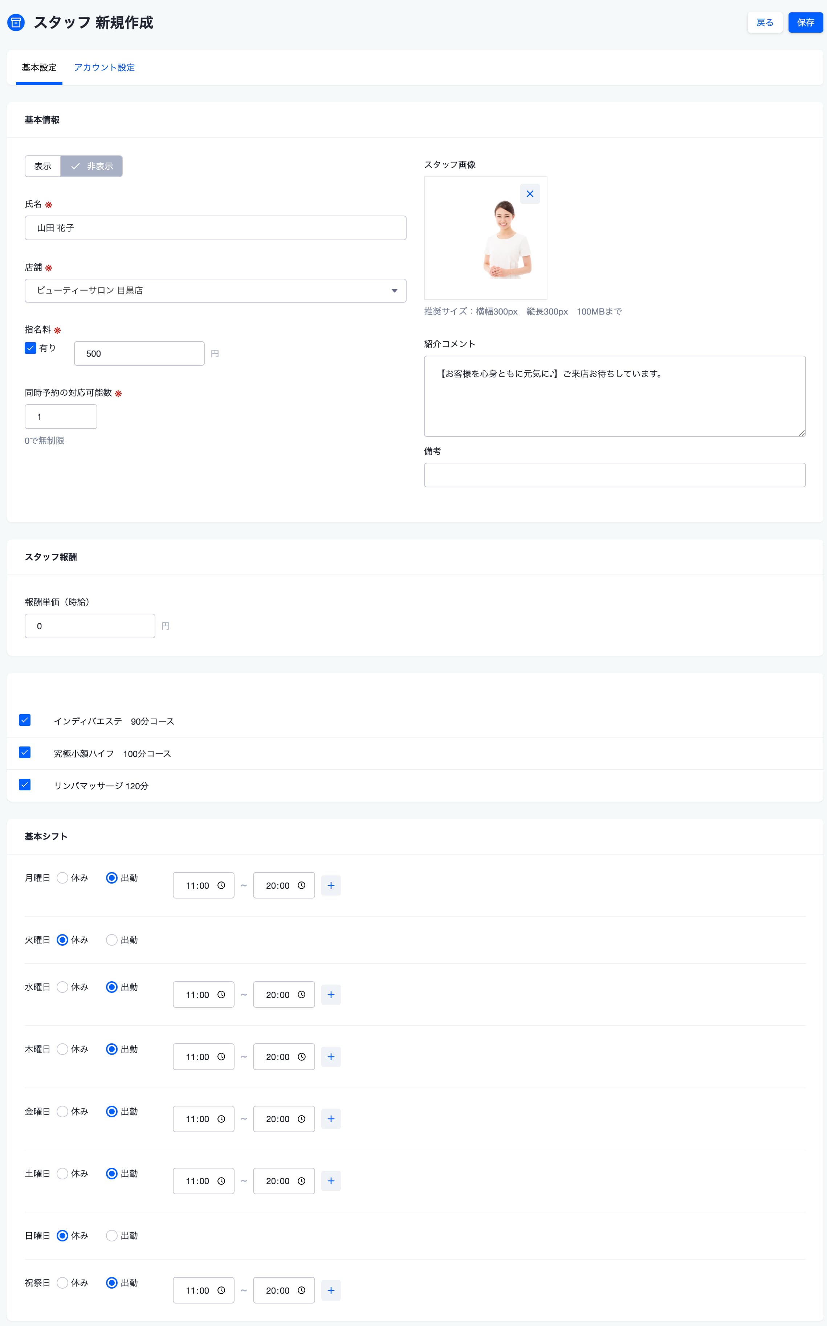Switch visibility to 表示

43,166
